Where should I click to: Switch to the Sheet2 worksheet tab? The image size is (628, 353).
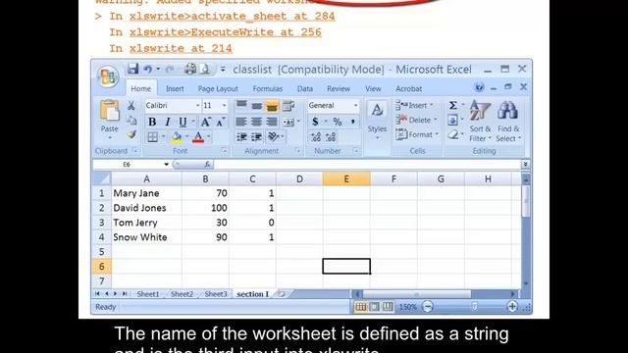(x=182, y=294)
